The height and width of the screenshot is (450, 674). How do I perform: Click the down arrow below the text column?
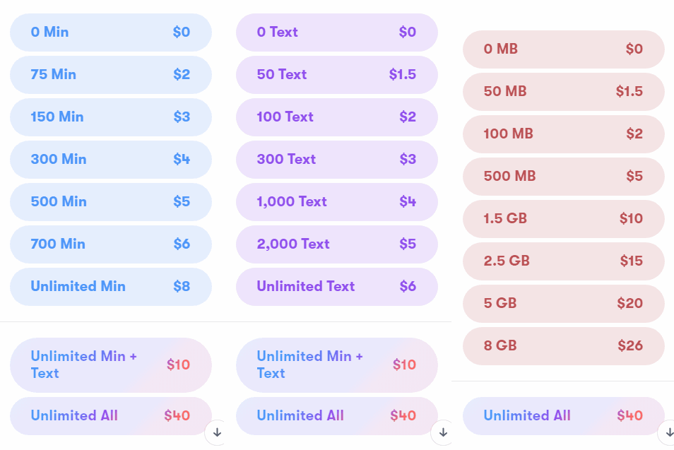click(x=443, y=432)
